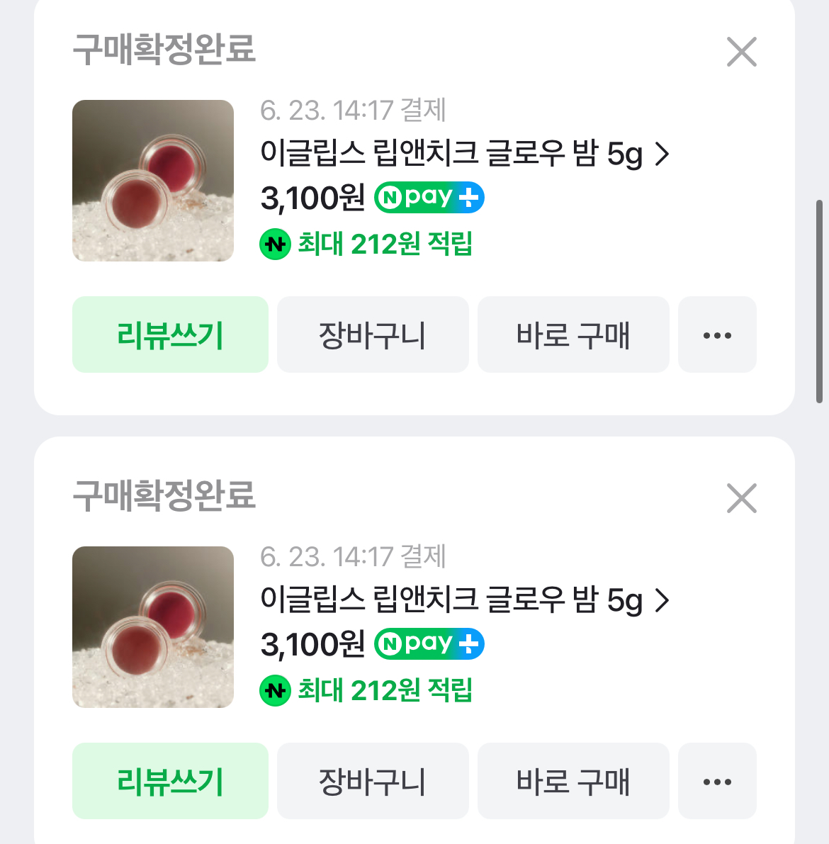Screen dimensions: 829x844
Task: Expand chevron beside first product title
Action: tap(662, 154)
